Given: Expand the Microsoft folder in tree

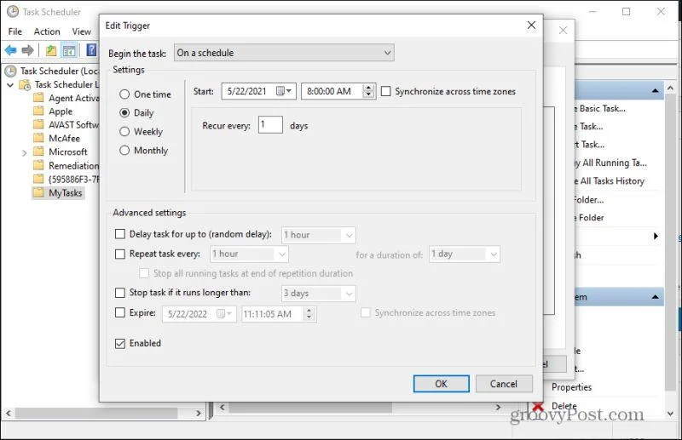Looking at the screenshot, I should (x=25, y=152).
